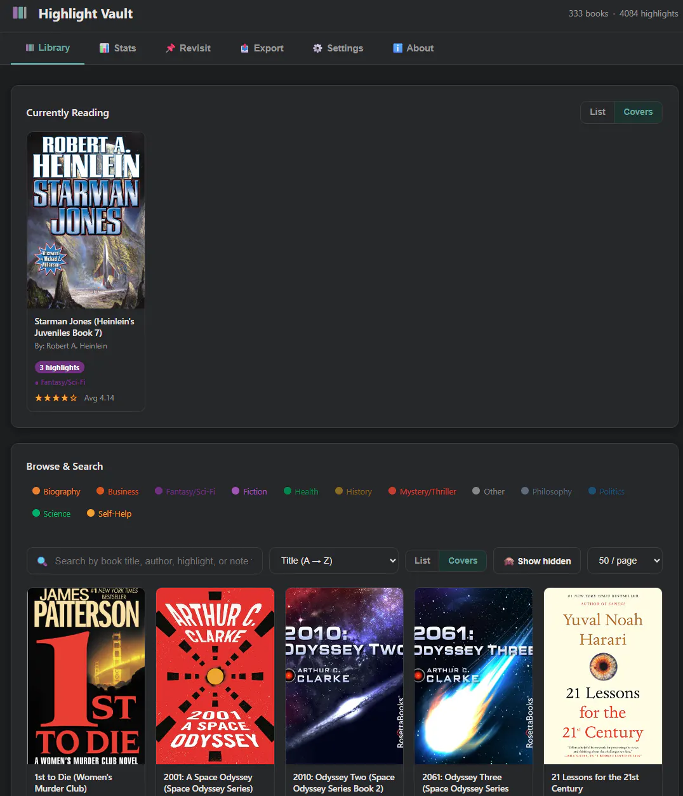Select the Science category filter
Image resolution: width=683 pixels, height=796 pixels.
[x=51, y=514]
